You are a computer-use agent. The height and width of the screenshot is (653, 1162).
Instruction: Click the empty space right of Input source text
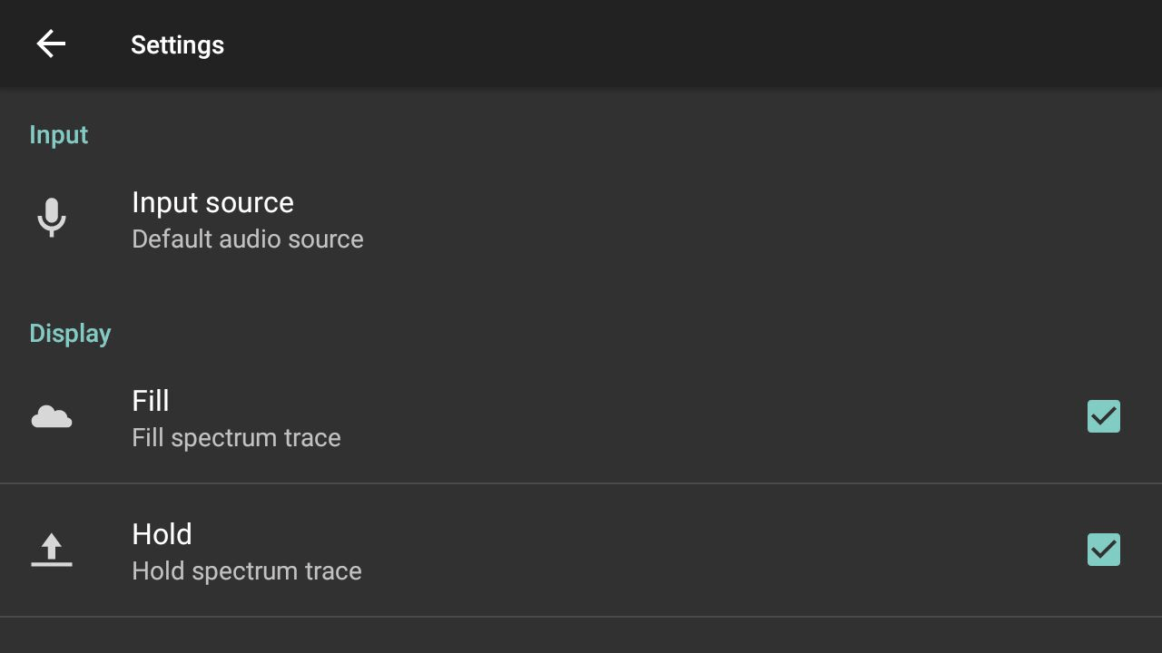[726, 219]
